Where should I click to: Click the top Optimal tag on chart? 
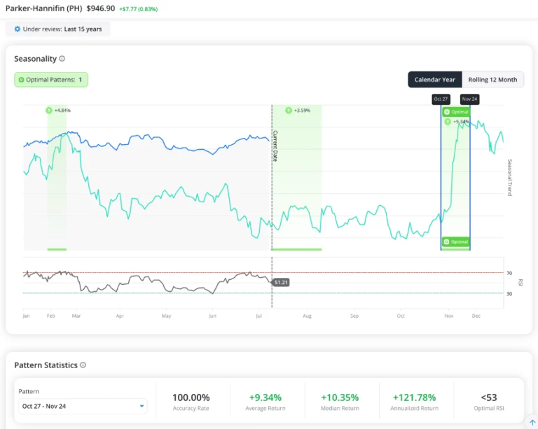click(x=456, y=112)
